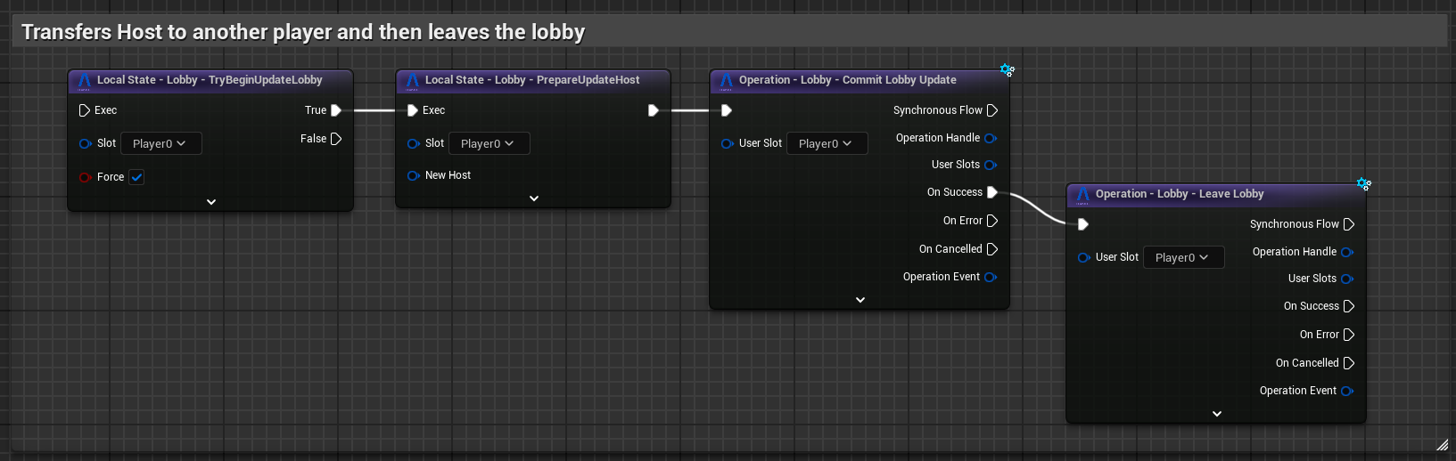The width and height of the screenshot is (1456, 461).
Task: Click the latent gear icon on Leave Lobby
Action: pyautogui.click(x=1363, y=184)
